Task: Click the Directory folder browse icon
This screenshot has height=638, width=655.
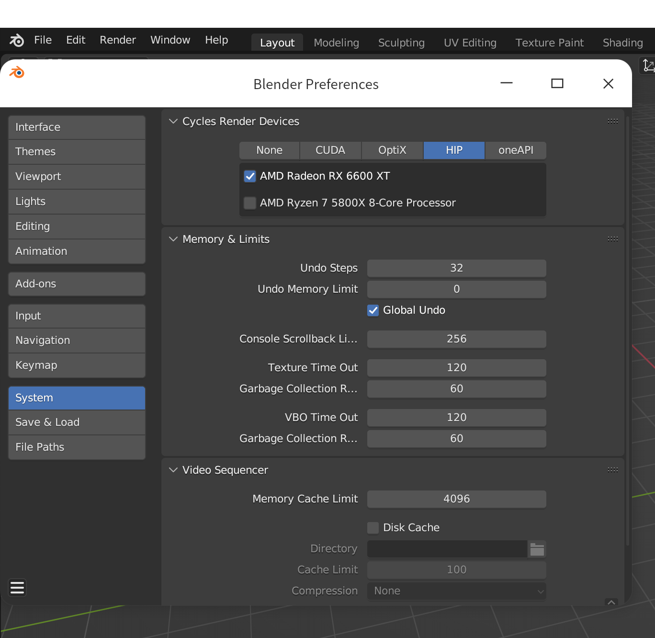Action: 537,549
